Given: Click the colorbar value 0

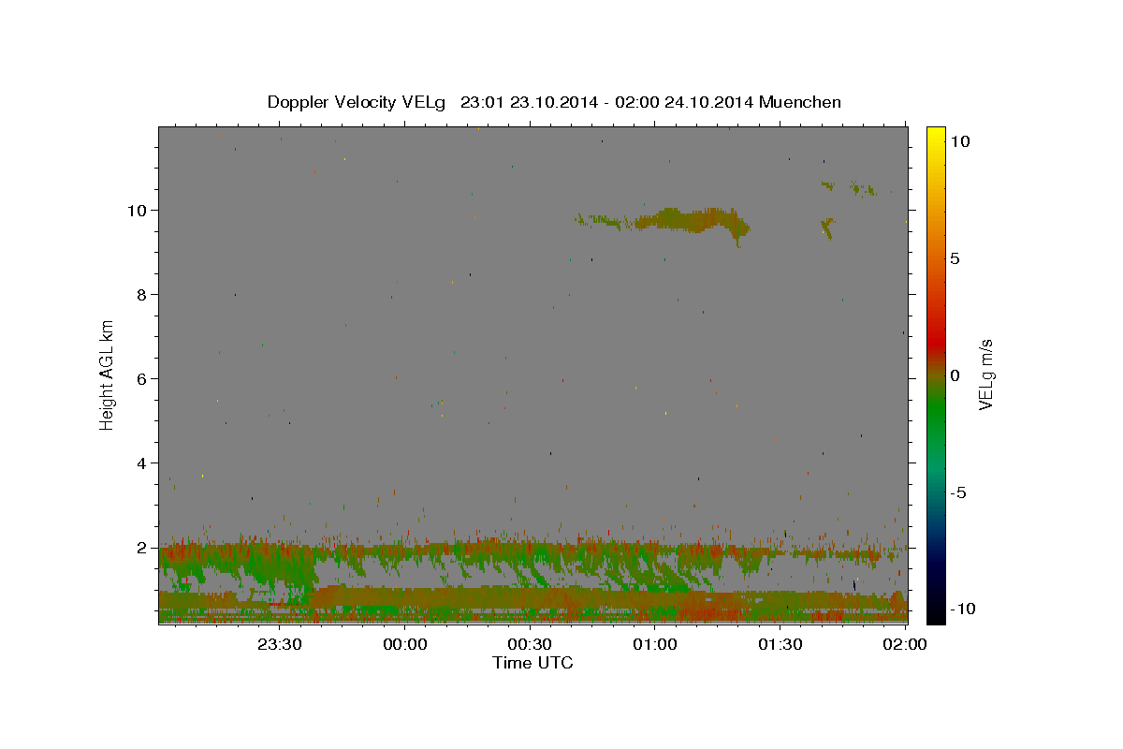Looking at the screenshot, I should pyautogui.click(x=955, y=375).
